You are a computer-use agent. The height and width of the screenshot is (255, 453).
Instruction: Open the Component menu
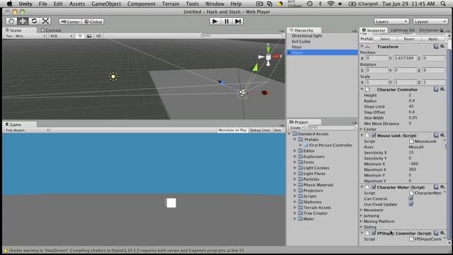pos(142,4)
